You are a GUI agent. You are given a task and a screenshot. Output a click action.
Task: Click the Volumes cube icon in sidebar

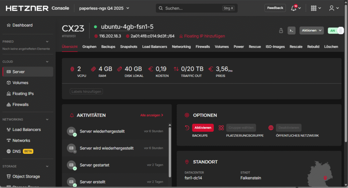9,83
